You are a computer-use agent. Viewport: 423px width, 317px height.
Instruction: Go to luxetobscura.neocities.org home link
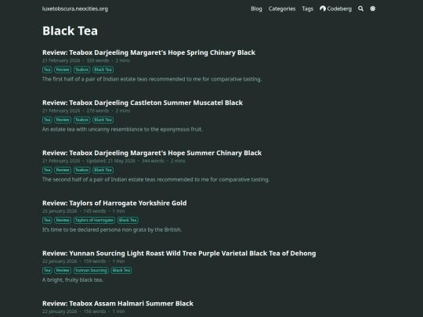pyautogui.click(x=75, y=9)
